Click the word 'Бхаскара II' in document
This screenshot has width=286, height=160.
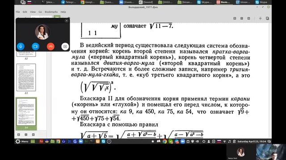coord(96,99)
